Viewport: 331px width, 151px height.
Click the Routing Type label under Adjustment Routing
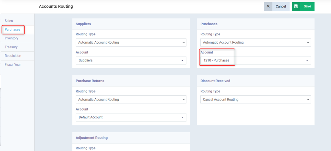tap(85, 148)
